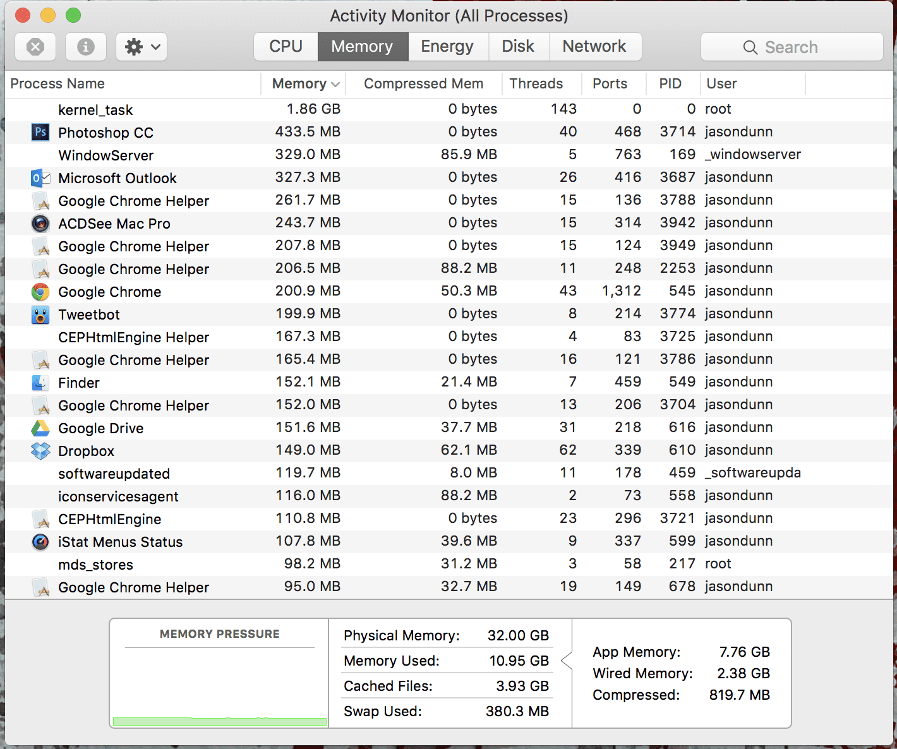The image size is (897, 749).
Task: Click the Microsoft Outlook process name
Action: point(117,178)
